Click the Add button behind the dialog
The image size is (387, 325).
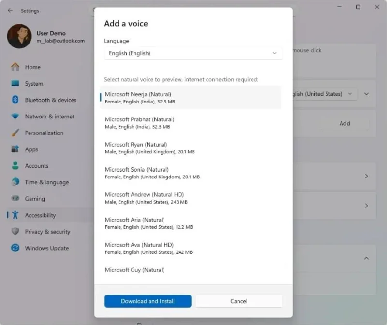[345, 123]
